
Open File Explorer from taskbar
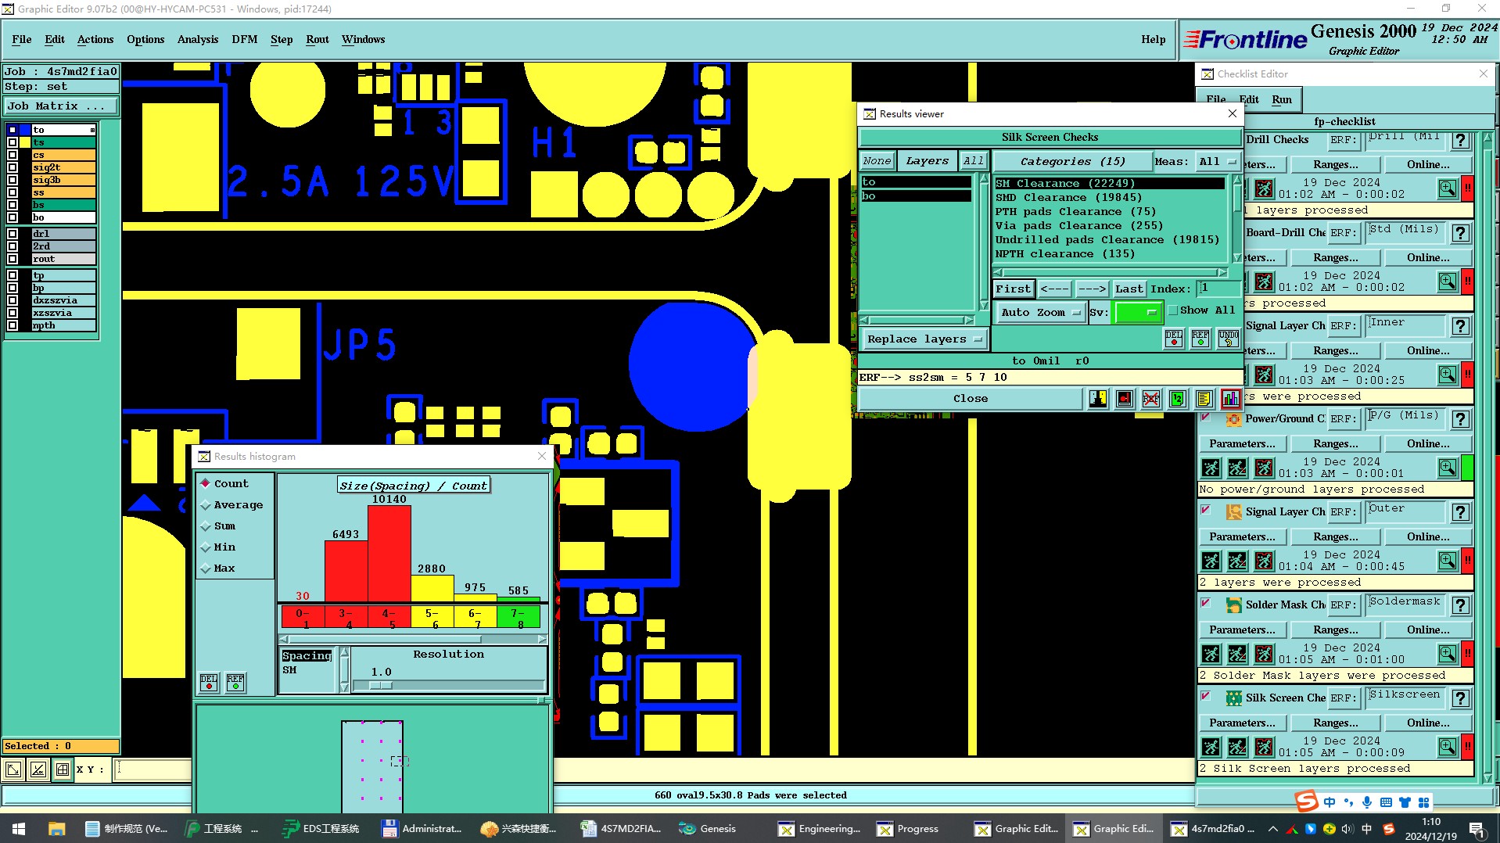(x=56, y=829)
